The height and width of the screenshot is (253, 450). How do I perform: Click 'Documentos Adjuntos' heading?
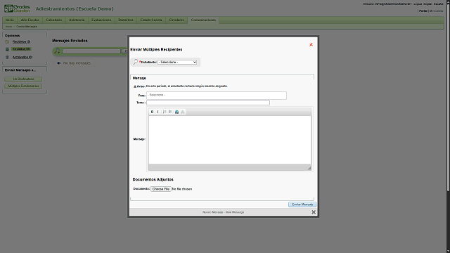(153, 180)
